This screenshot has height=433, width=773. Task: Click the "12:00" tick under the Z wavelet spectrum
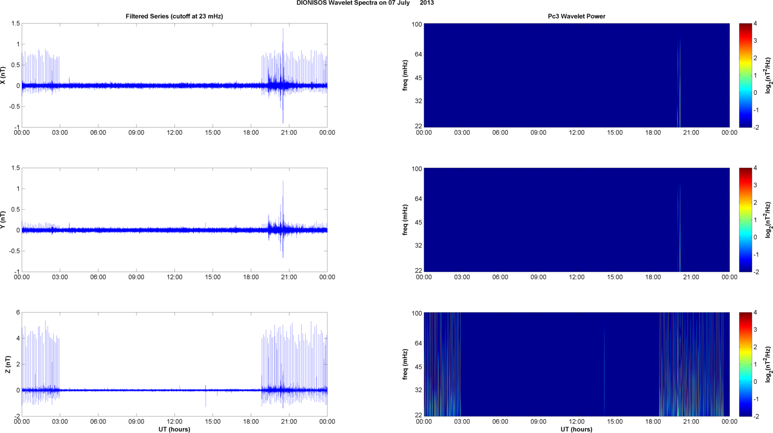pyautogui.click(x=576, y=422)
